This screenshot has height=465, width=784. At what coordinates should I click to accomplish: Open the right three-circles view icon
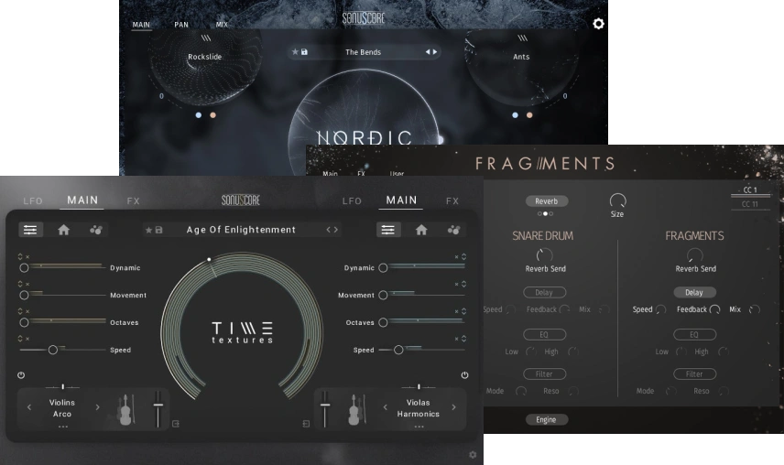click(x=453, y=230)
